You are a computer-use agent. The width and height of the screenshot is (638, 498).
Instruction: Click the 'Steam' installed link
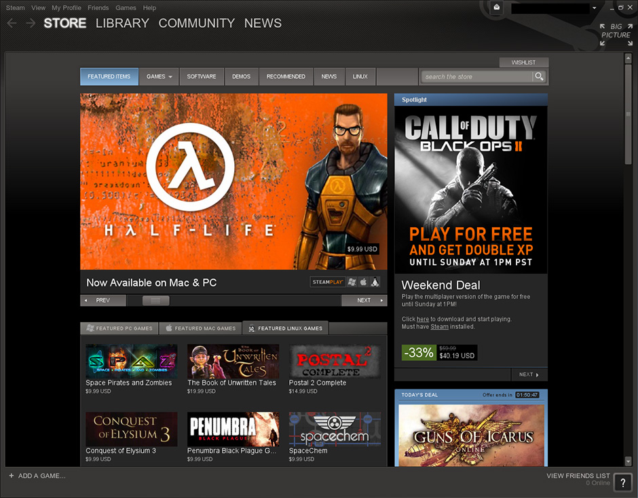[x=439, y=326]
